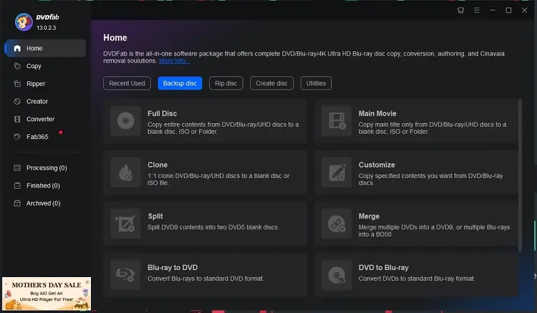This screenshot has width=537, height=313.
Task: View Archived (0) tasks
Action: pyautogui.click(x=45, y=203)
